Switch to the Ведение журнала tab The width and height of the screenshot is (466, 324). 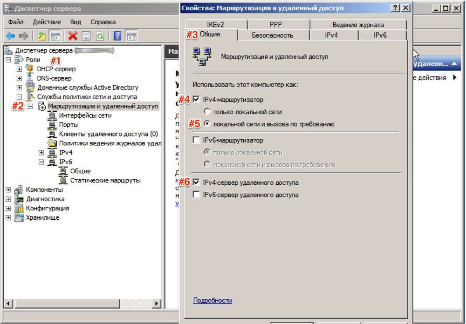click(358, 25)
